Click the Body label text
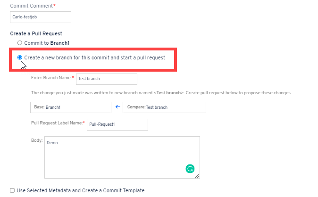 coord(37,140)
